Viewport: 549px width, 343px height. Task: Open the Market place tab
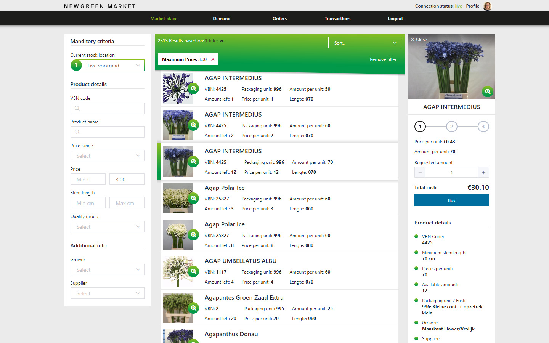164,19
